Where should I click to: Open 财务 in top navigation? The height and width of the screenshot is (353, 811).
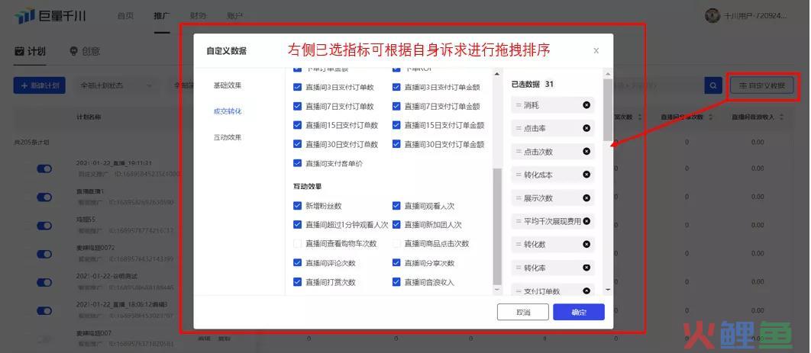[198, 16]
